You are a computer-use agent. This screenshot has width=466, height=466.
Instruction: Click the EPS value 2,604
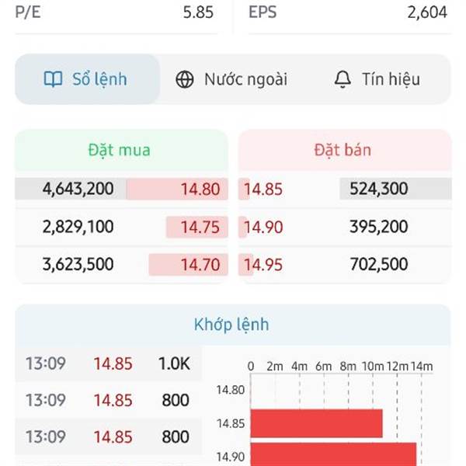[426, 12]
